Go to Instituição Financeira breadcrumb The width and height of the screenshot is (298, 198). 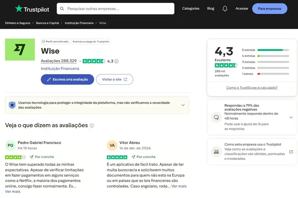(x=79, y=23)
